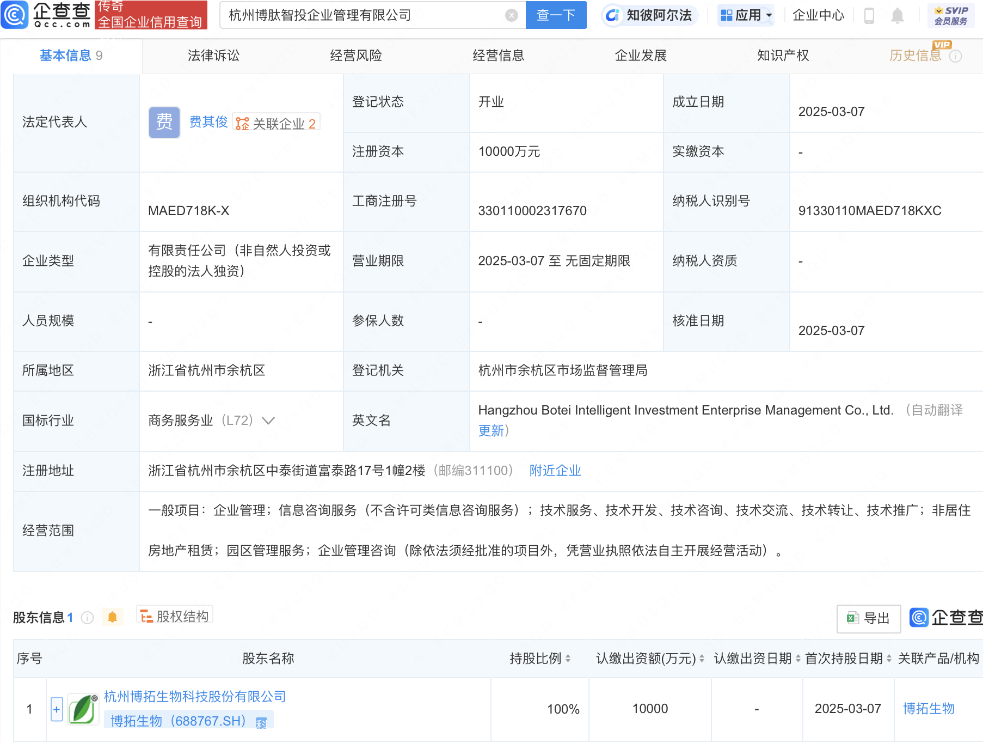This screenshot has width=983, height=743.
Task: Switch to 基本信息 tab
Action: pos(71,56)
